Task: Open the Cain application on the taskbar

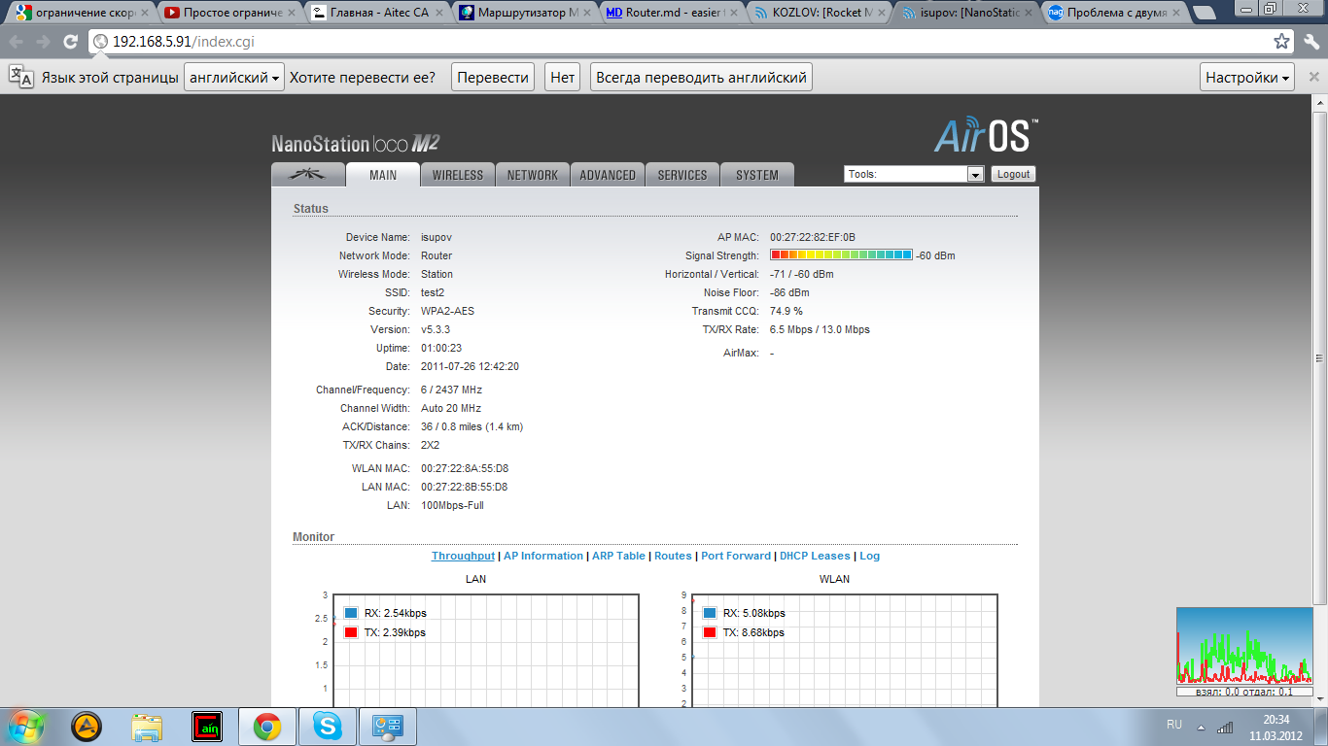Action: click(x=208, y=727)
